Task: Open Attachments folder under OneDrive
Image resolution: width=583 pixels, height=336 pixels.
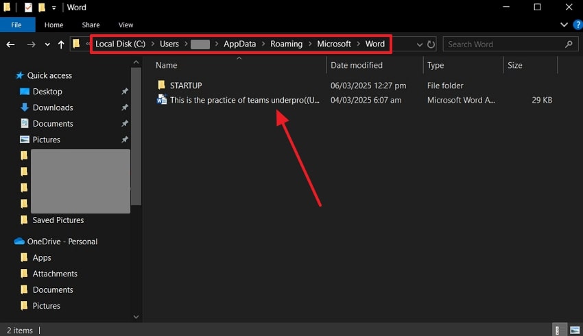Action: click(55, 274)
